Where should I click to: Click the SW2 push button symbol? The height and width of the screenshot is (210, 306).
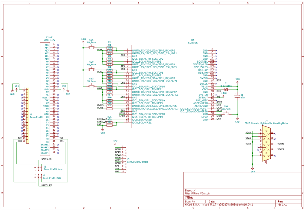click(x=91, y=69)
